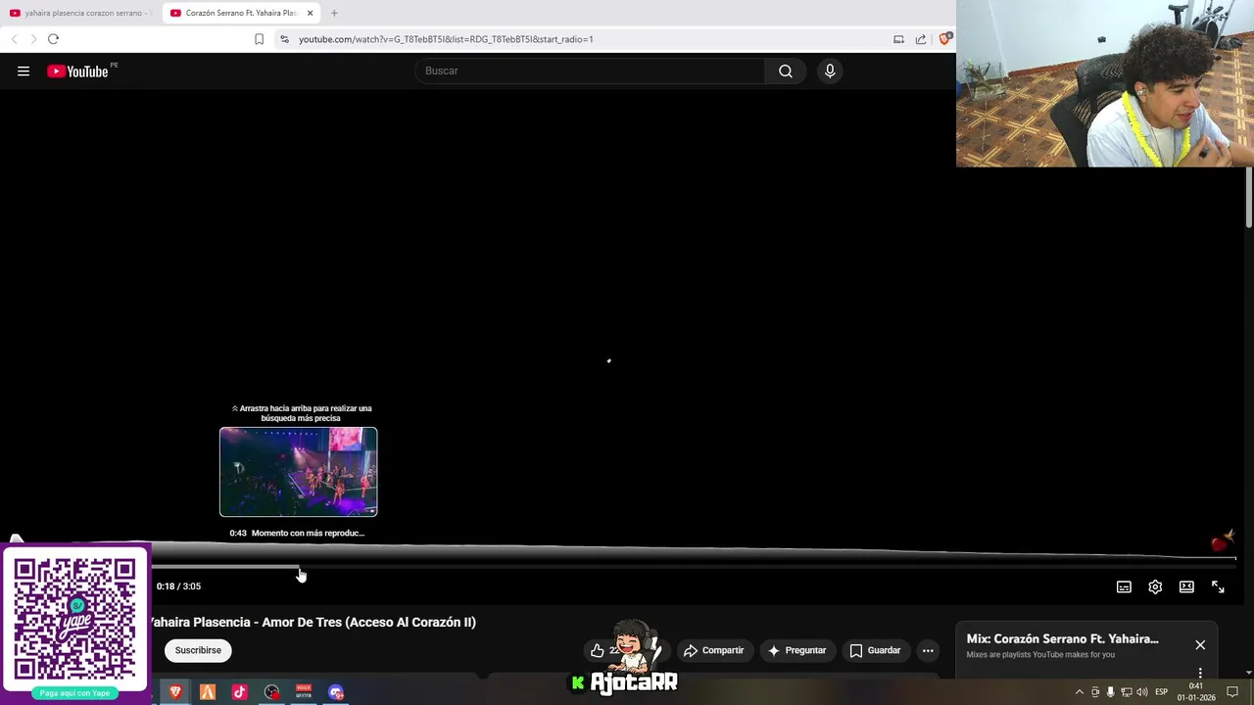This screenshot has height=705, width=1254.
Task: Click the ESP language indicator
Action: coord(1161,692)
